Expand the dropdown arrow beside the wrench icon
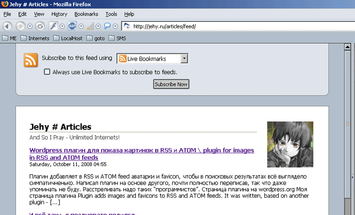This screenshot has height=215, width=355. click(x=62, y=26)
